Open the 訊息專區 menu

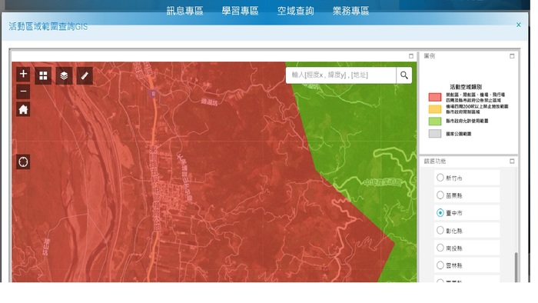[x=185, y=11]
